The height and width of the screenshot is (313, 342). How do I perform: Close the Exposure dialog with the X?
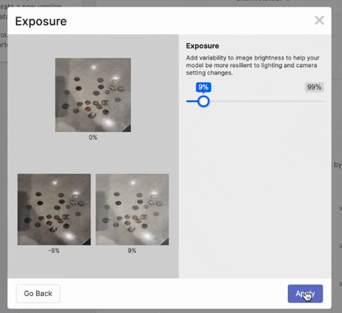319,21
